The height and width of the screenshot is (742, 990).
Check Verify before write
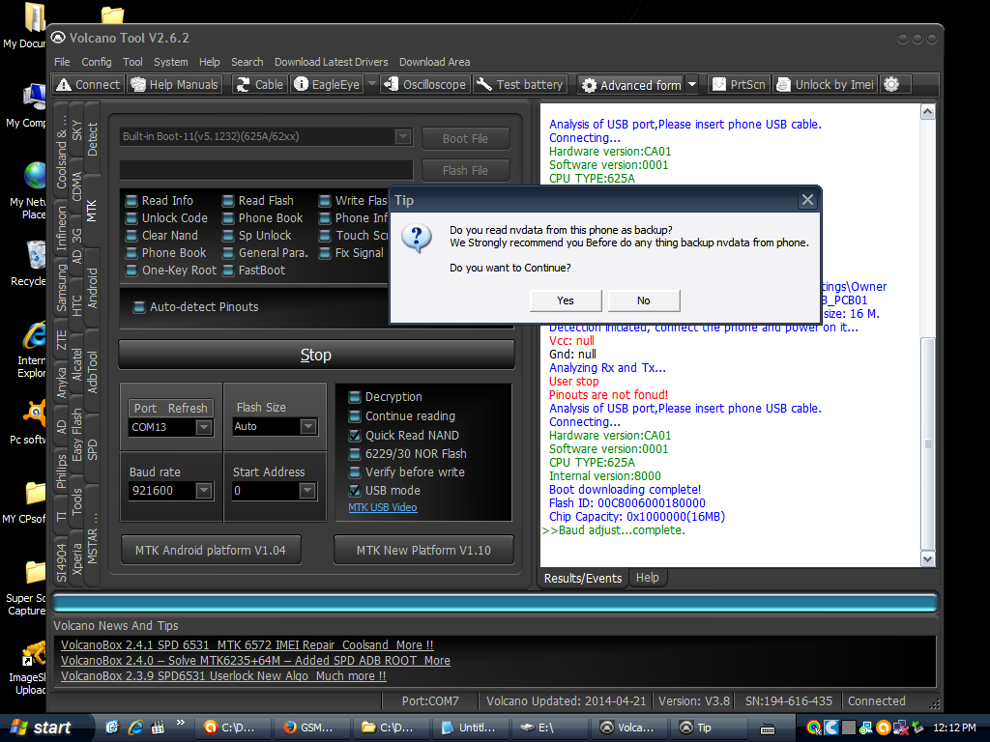point(355,471)
